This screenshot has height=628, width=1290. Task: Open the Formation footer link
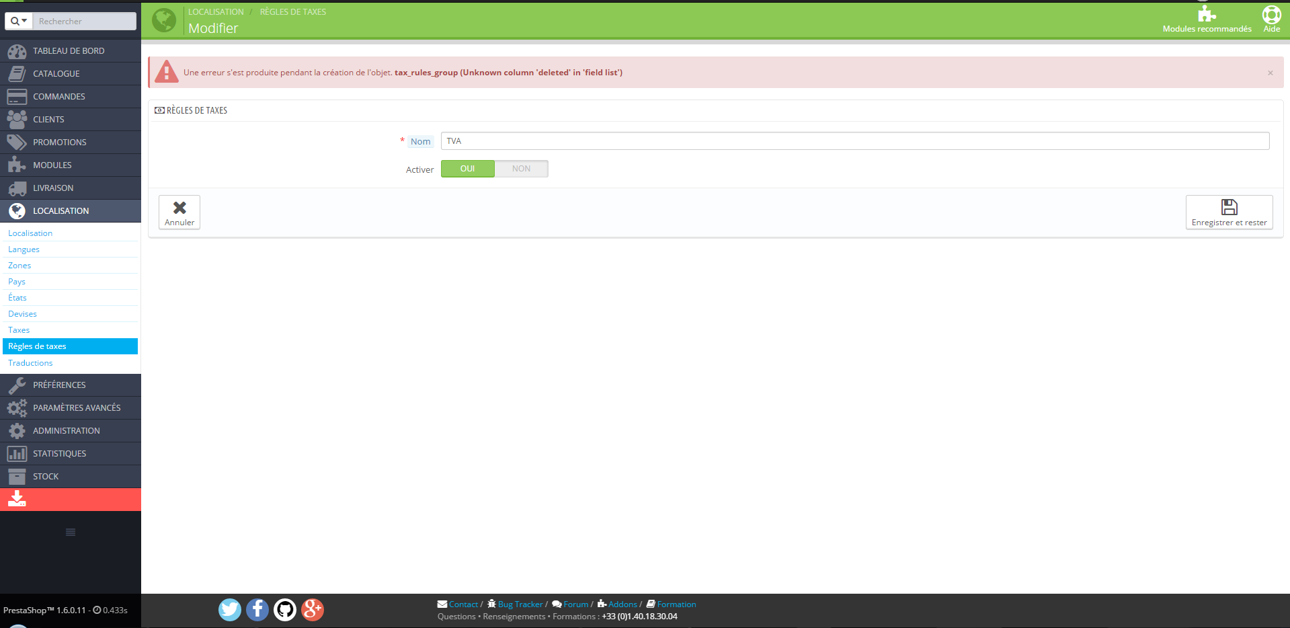676,604
